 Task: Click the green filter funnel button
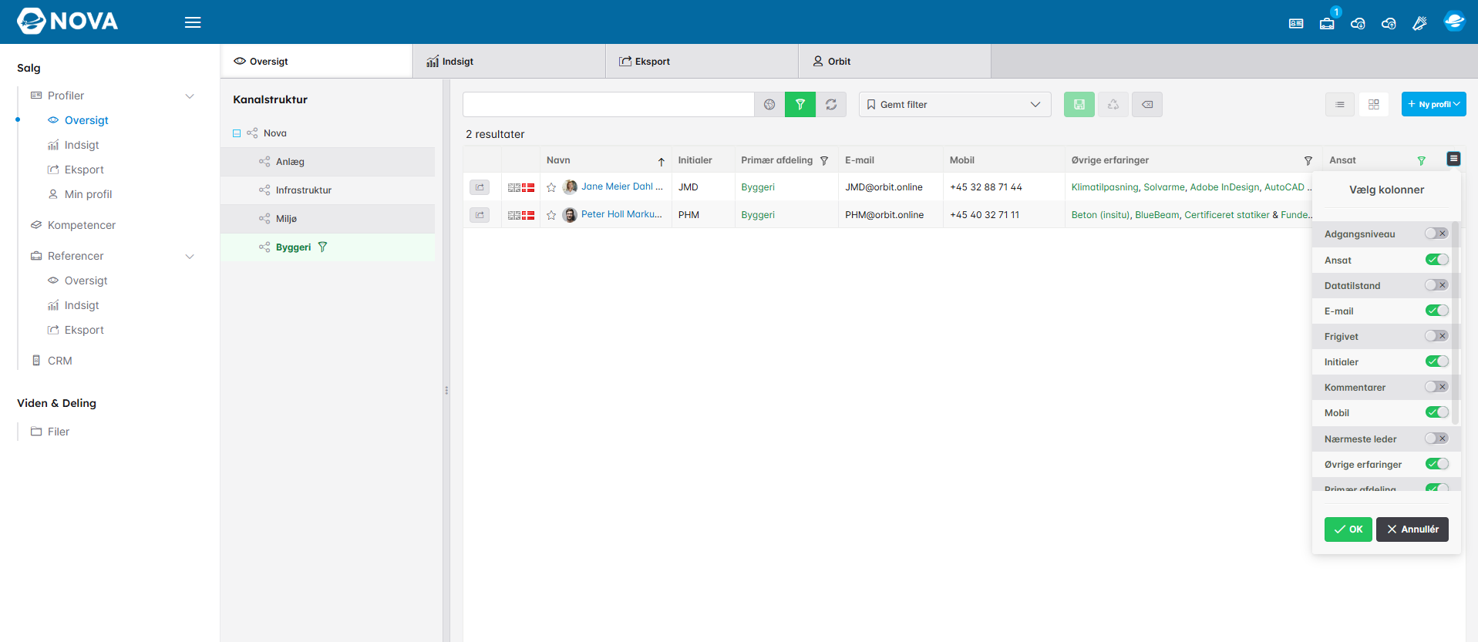(x=800, y=104)
